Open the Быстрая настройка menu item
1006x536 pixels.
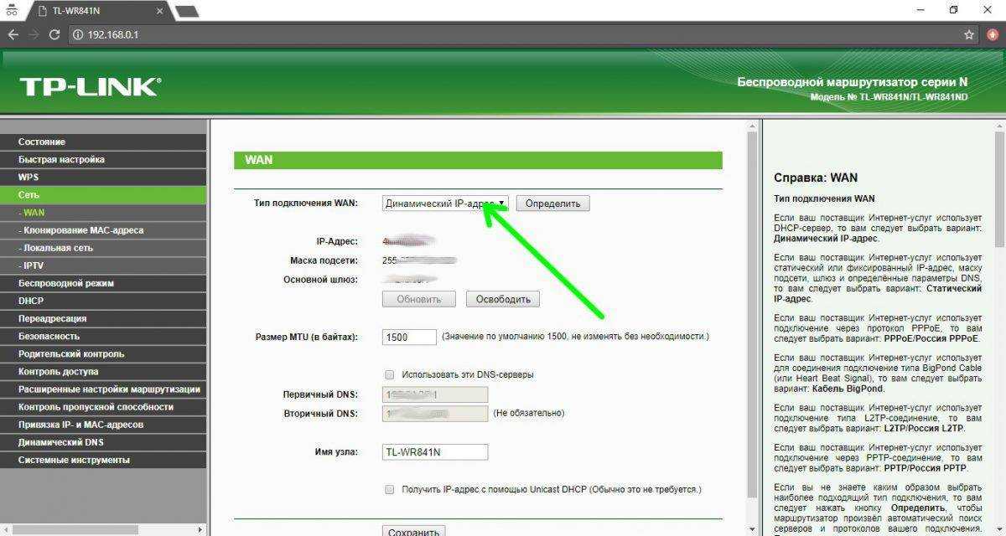(x=103, y=159)
